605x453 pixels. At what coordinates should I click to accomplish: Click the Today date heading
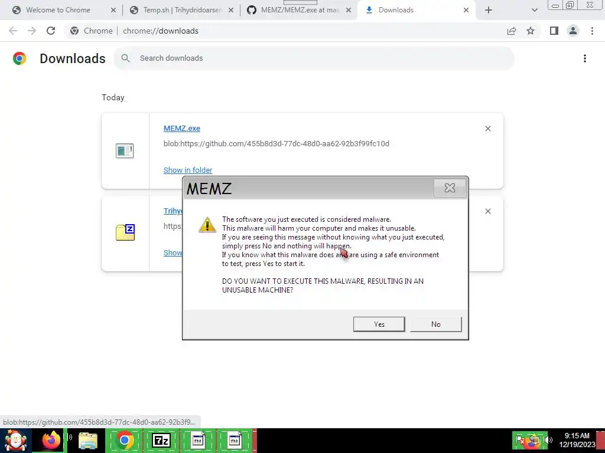[x=113, y=97]
